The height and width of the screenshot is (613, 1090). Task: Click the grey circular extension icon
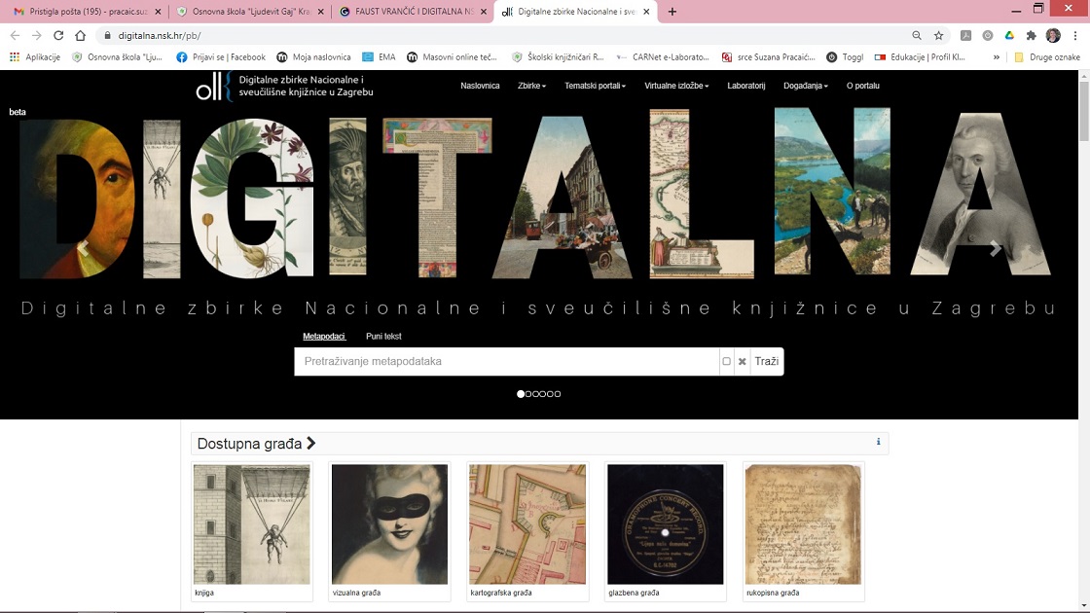coord(987,35)
